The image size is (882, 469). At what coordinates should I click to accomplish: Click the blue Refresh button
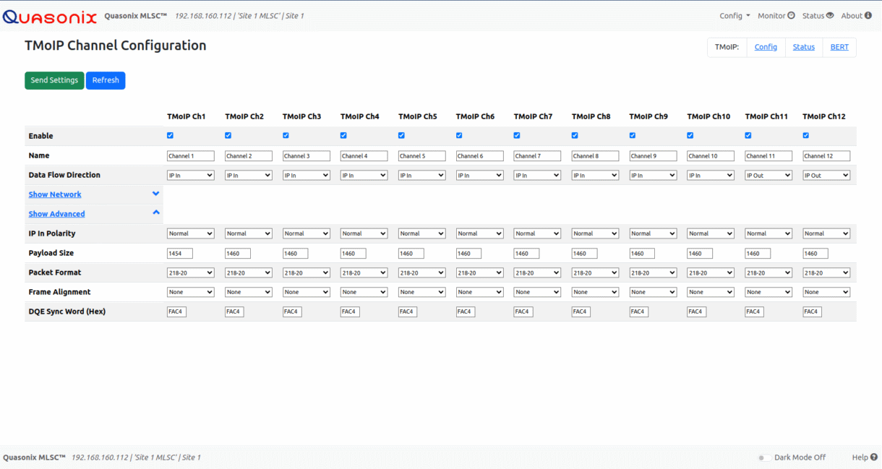tap(106, 80)
